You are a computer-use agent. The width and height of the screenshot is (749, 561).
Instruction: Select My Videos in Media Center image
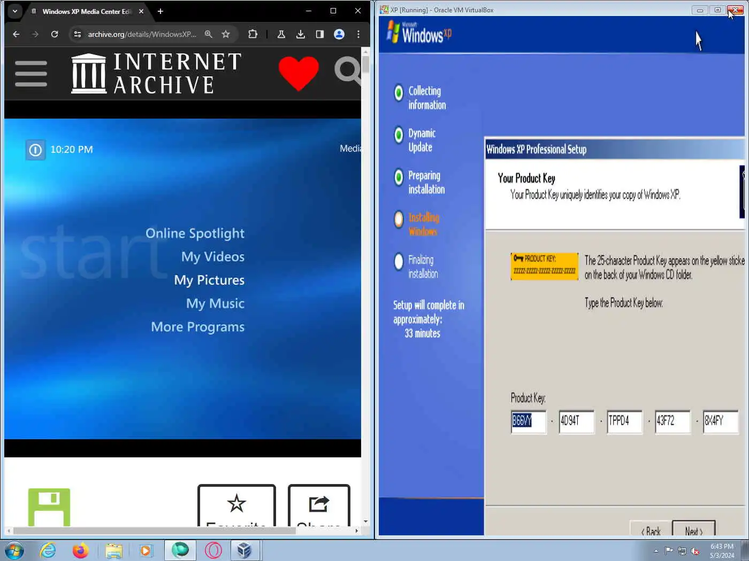tap(213, 257)
